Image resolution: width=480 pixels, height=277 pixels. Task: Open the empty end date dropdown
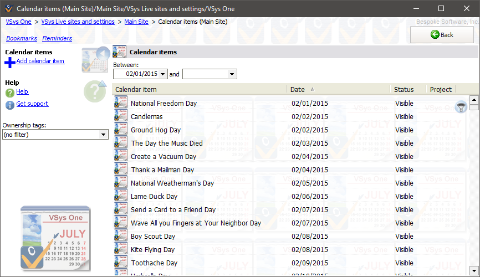point(232,74)
